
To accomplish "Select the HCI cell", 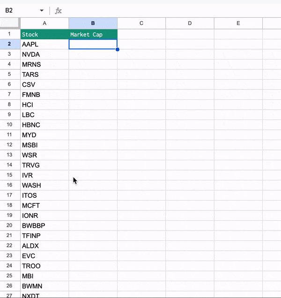I will pos(44,104).
